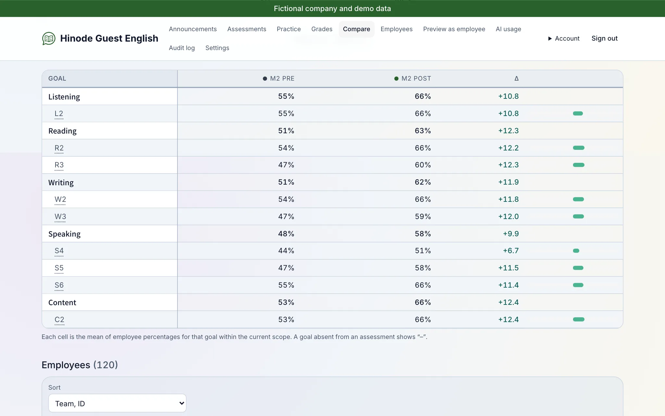
Task: Click the R2 goal code
Action: pyautogui.click(x=59, y=148)
